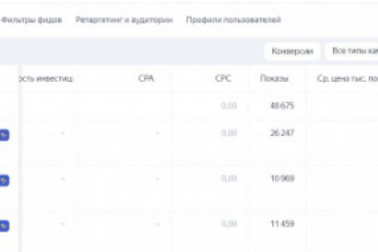Click blue icon in the 10 969 row
This screenshot has width=378, height=252.
[4, 181]
